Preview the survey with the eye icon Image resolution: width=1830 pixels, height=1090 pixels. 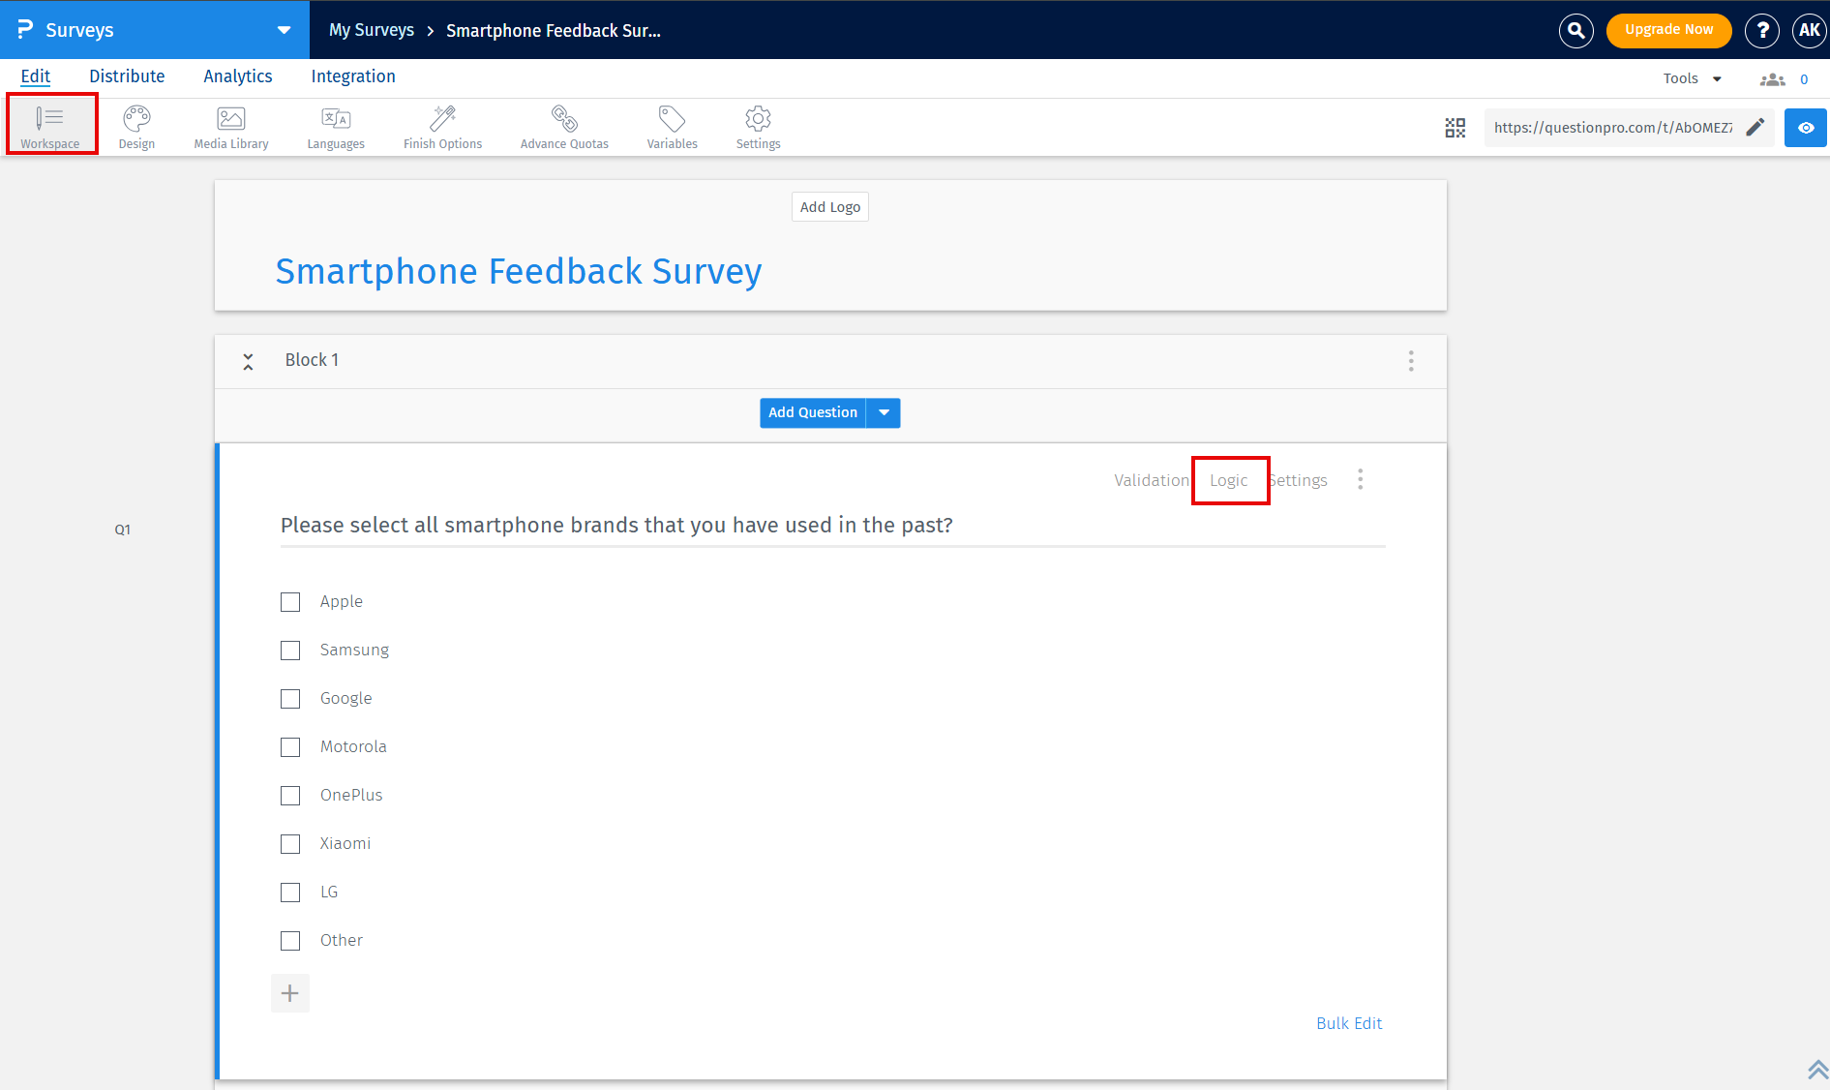[1805, 127]
